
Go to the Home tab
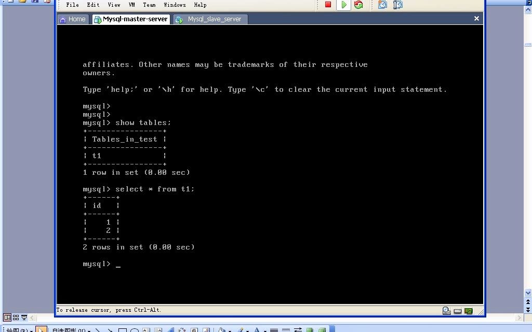coord(73,19)
